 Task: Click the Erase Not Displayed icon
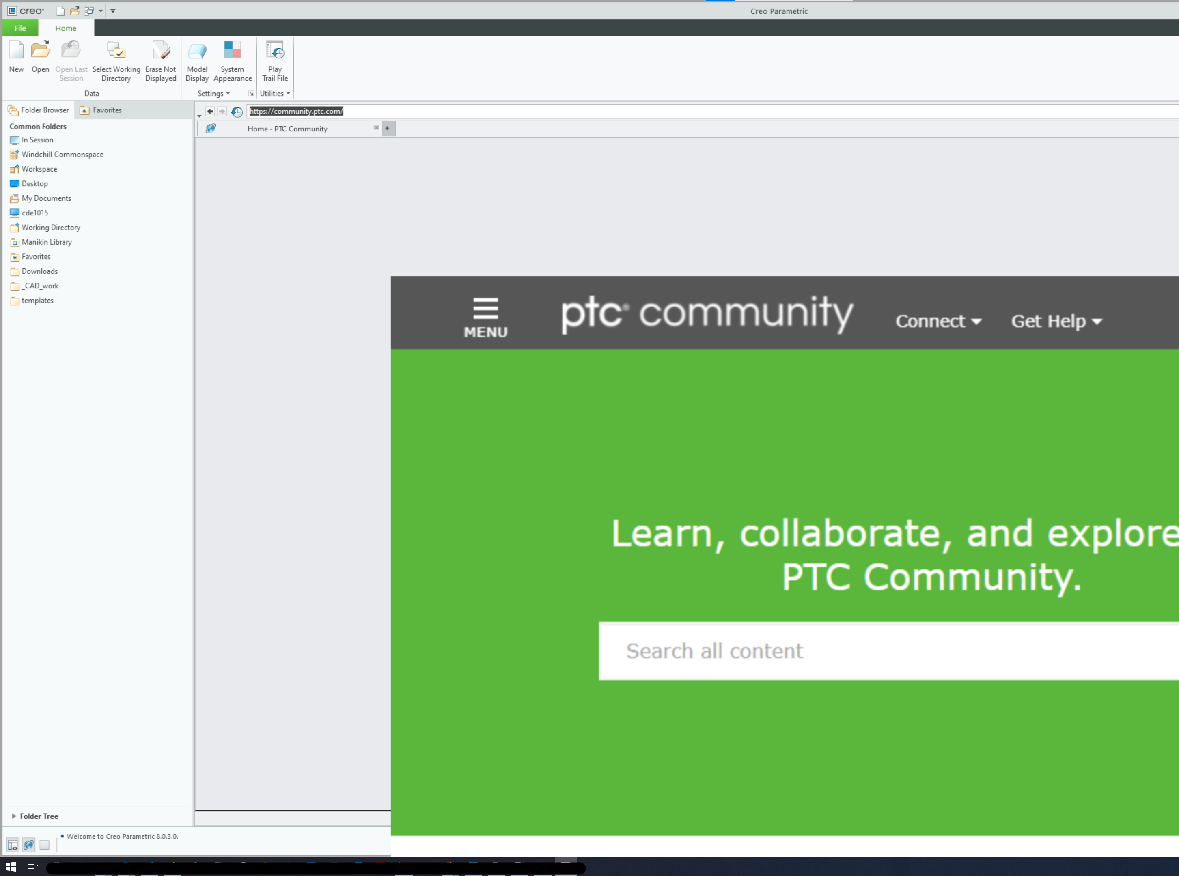click(161, 58)
